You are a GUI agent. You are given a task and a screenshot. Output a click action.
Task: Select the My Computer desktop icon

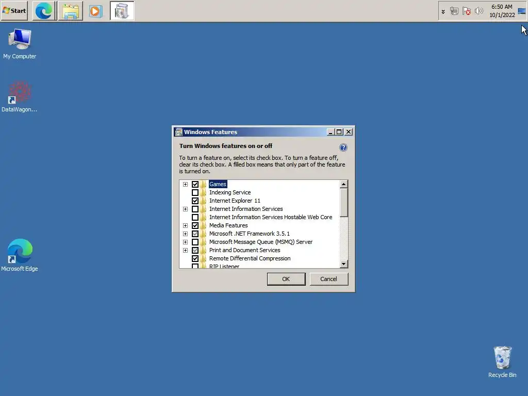pos(20,44)
